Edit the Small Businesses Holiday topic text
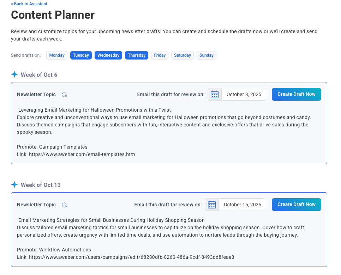Image resolution: width=341 pixels, height=275 pixels. coord(161,231)
